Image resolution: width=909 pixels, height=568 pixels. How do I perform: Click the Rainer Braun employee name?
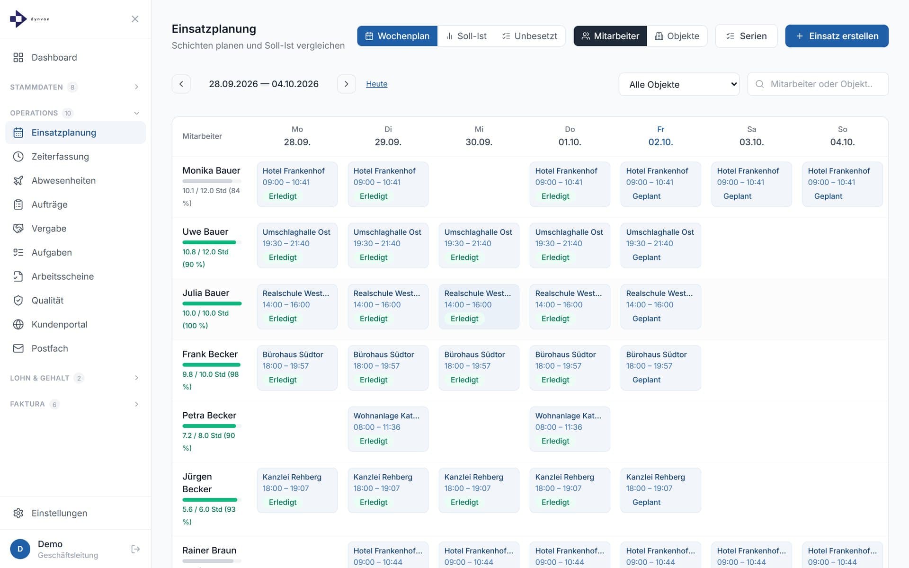[x=209, y=550]
